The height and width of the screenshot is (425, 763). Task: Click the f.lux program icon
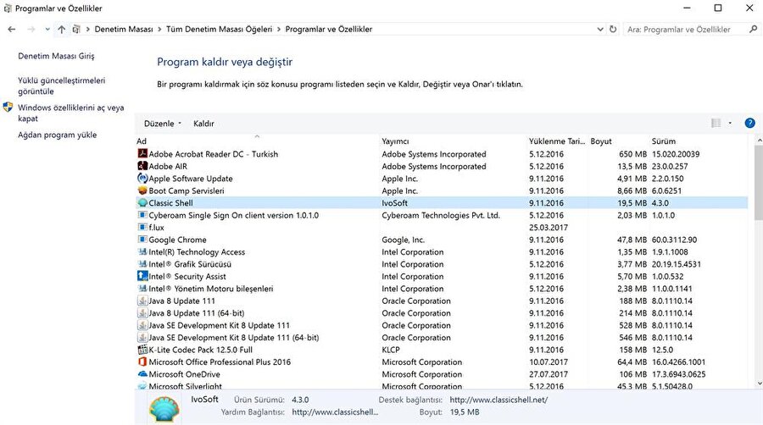[x=142, y=227]
